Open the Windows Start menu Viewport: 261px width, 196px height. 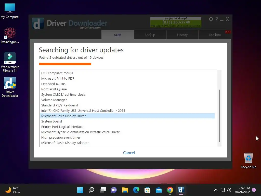80,190
